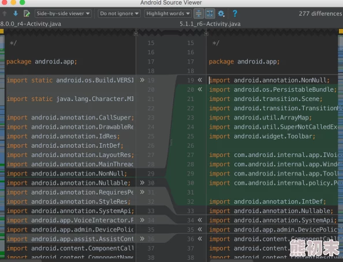Open the Highlight words dropdown
Viewport: 343px width, 262px height.
tap(168, 13)
